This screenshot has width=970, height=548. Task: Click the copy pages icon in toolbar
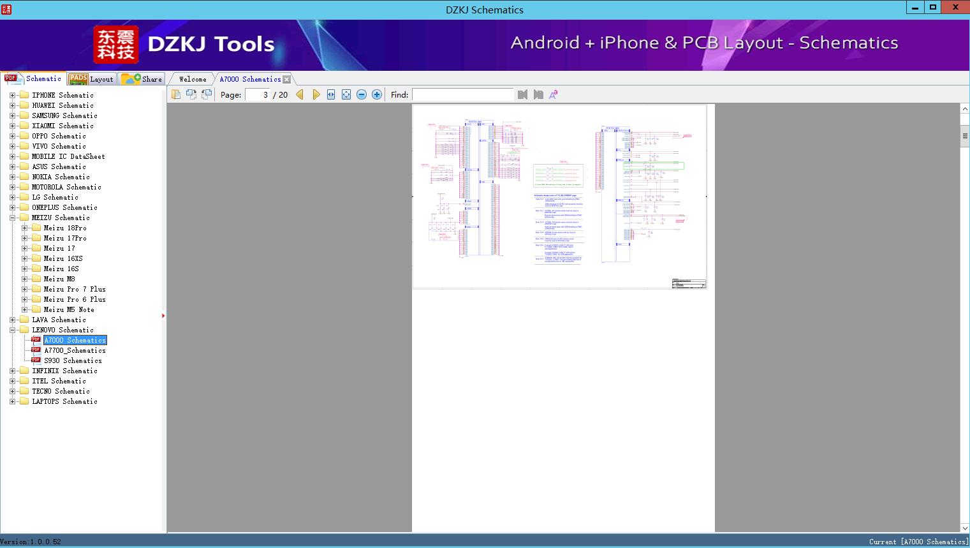coord(175,94)
